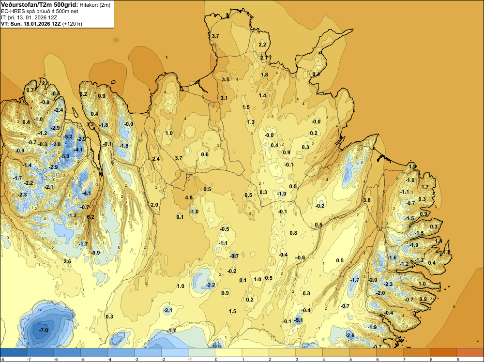The image size is (484, 362).
Task: Choose the legend color cell between 4 and 5
Action: coord(336,352)
